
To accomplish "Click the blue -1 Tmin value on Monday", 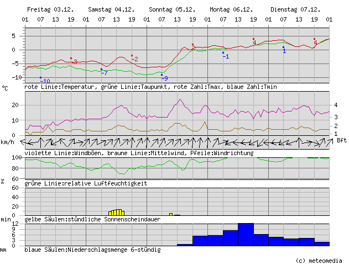I will 226,56.
